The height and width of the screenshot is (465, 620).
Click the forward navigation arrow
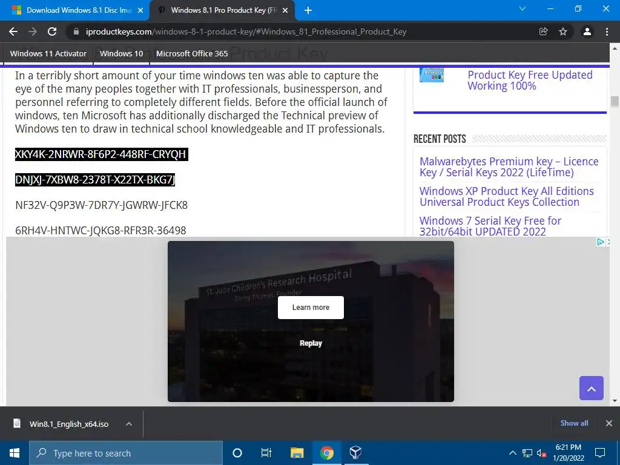[x=33, y=31]
